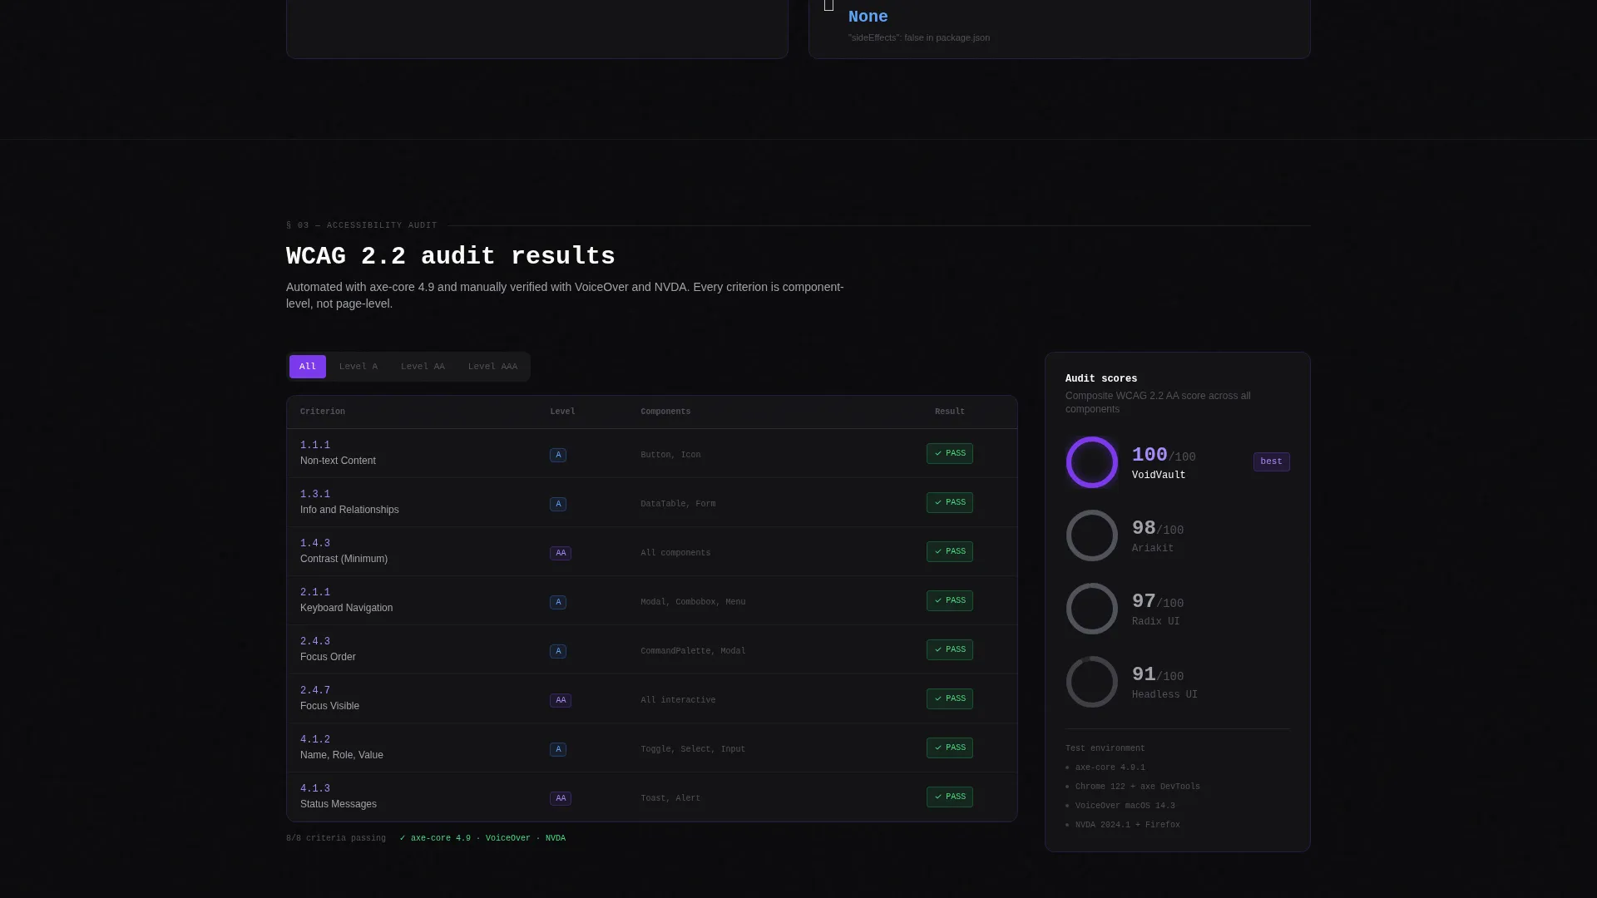Click the PASS badge for Keyboard Navigation
Viewport: 1597px width, 898px height.
(x=950, y=601)
